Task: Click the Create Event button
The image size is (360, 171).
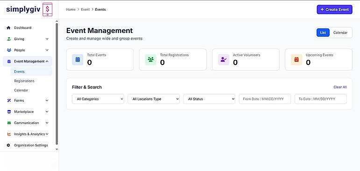Action: point(334,10)
